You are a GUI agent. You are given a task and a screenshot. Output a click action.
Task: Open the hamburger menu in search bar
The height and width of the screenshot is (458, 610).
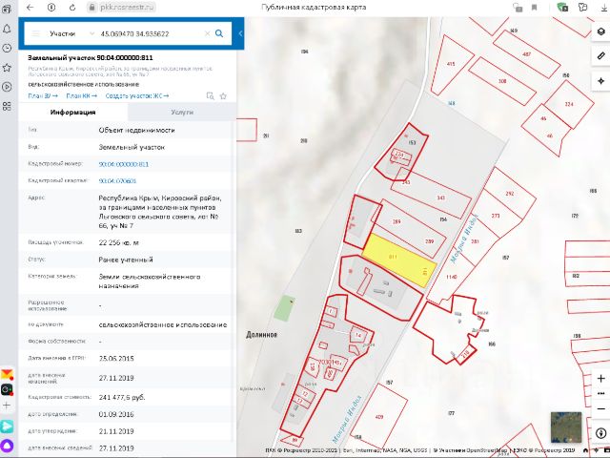click(35, 33)
